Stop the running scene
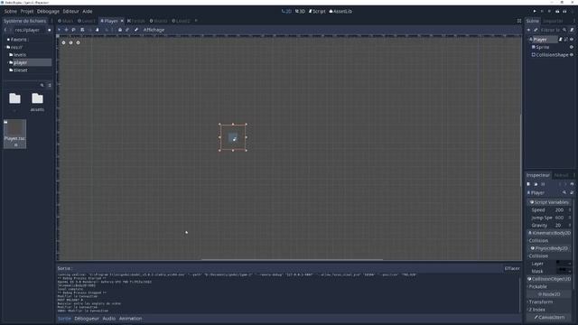Screen dimensions: 578x325 [549, 12]
